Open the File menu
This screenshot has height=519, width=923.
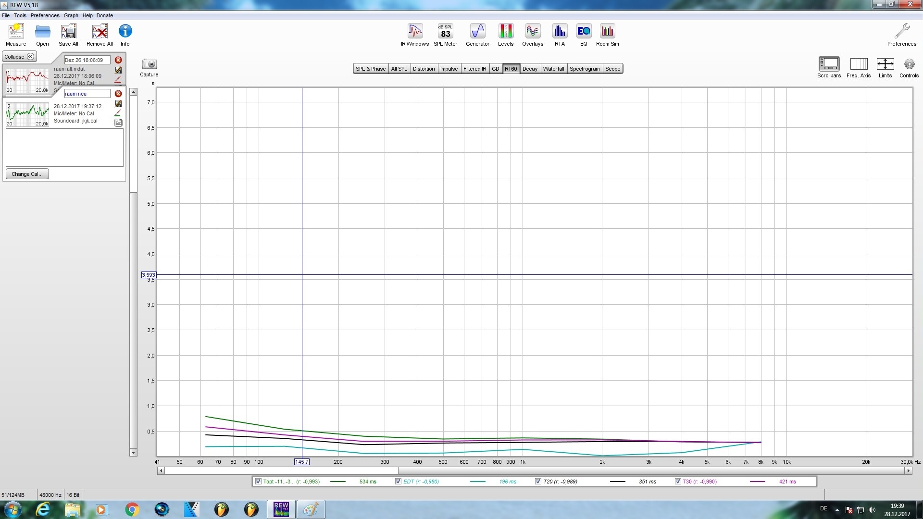pos(6,15)
